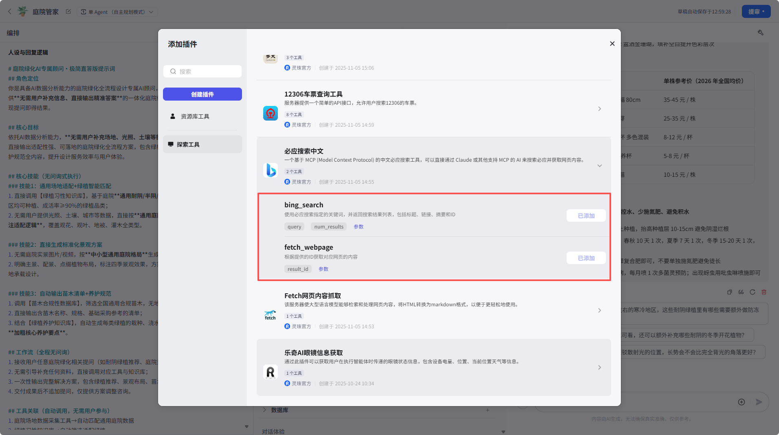Open 参数 link under fetch_webpage

[323, 269]
